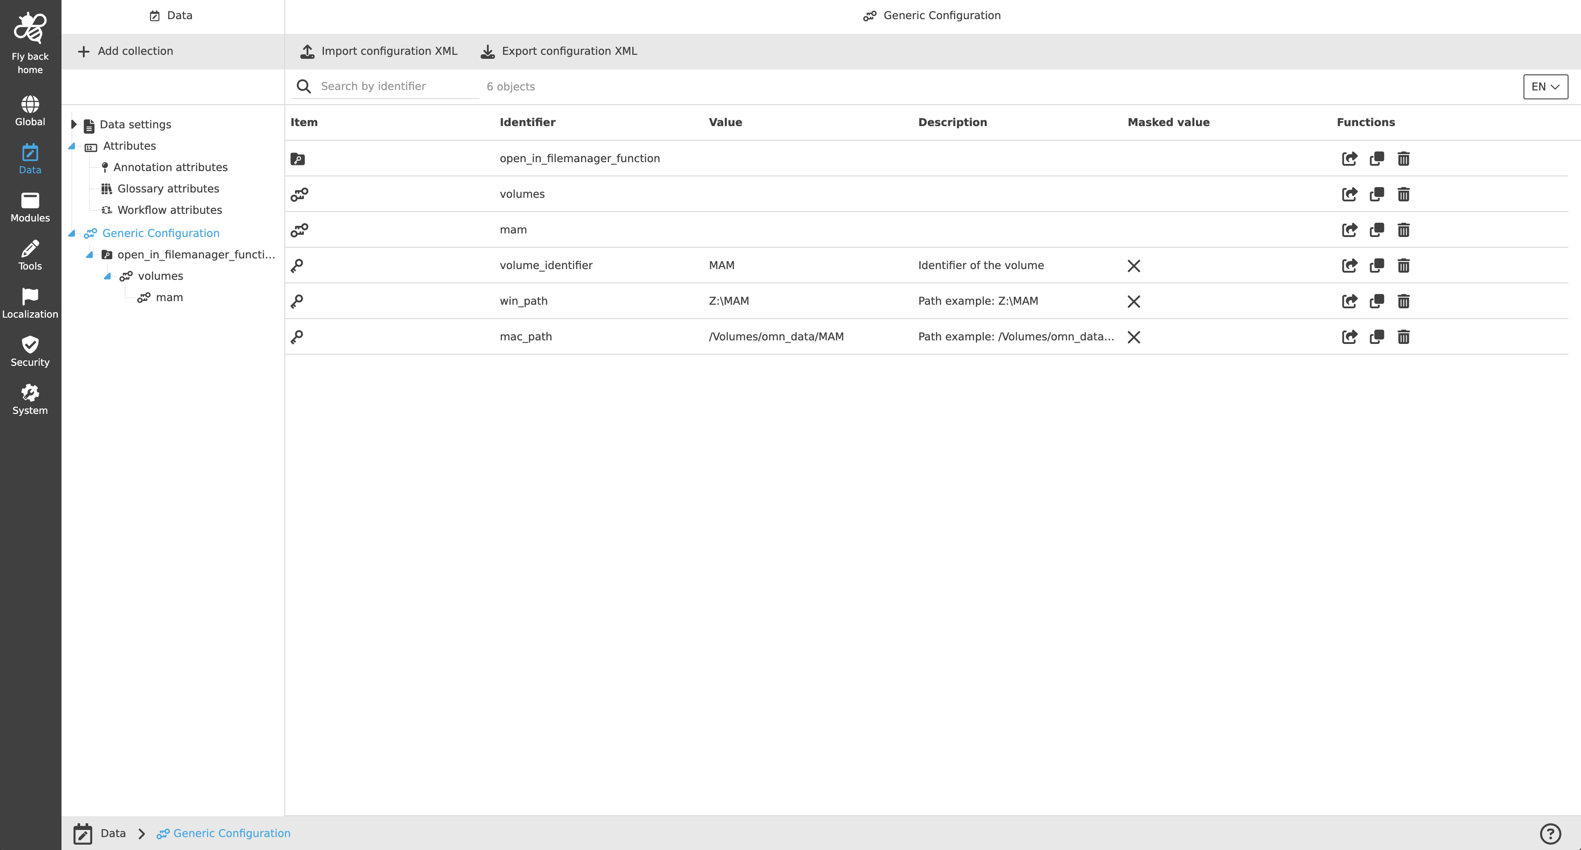Viewport: 1581px width, 850px height.
Task: Open the Global section via globe icon
Action: tap(29, 103)
